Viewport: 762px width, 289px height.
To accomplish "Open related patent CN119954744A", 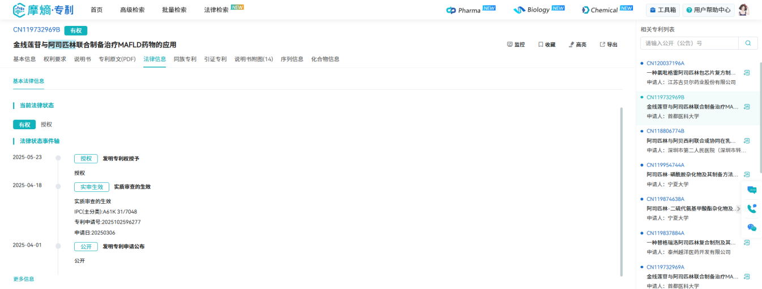I will (665, 165).
